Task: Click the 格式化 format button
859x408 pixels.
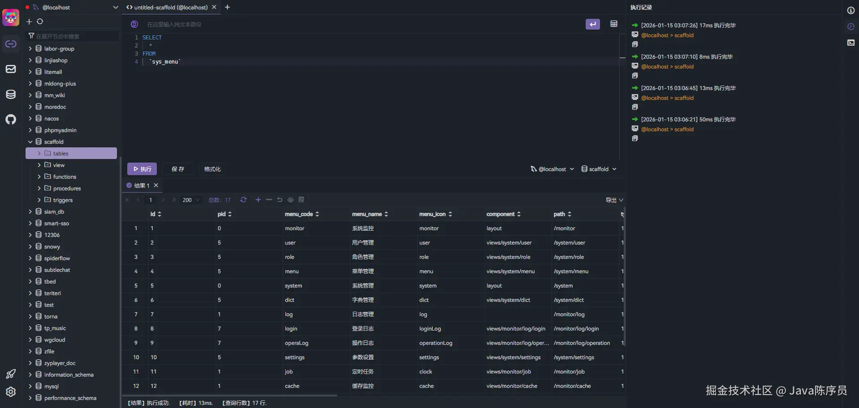Action: [212, 169]
